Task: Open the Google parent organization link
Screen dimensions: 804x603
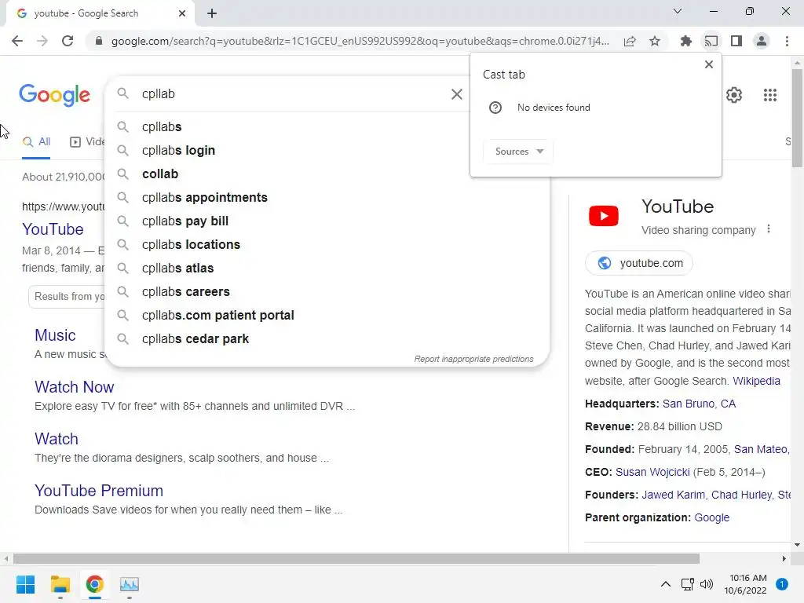Action: coord(711,518)
